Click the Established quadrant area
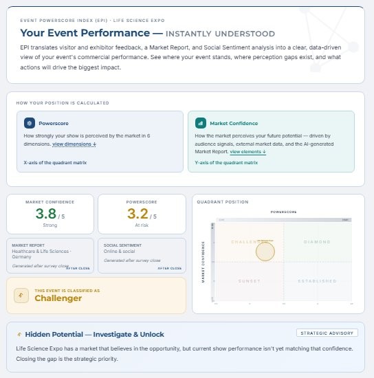 point(318,281)
